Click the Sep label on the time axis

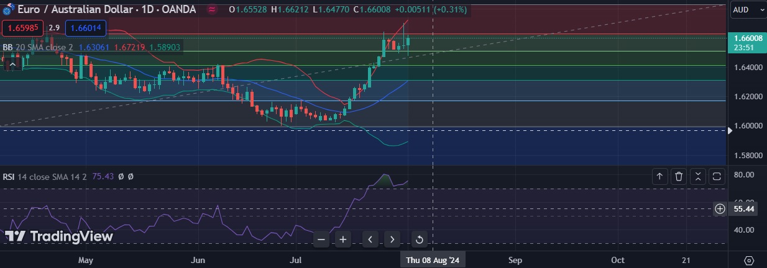coord(515,261)
